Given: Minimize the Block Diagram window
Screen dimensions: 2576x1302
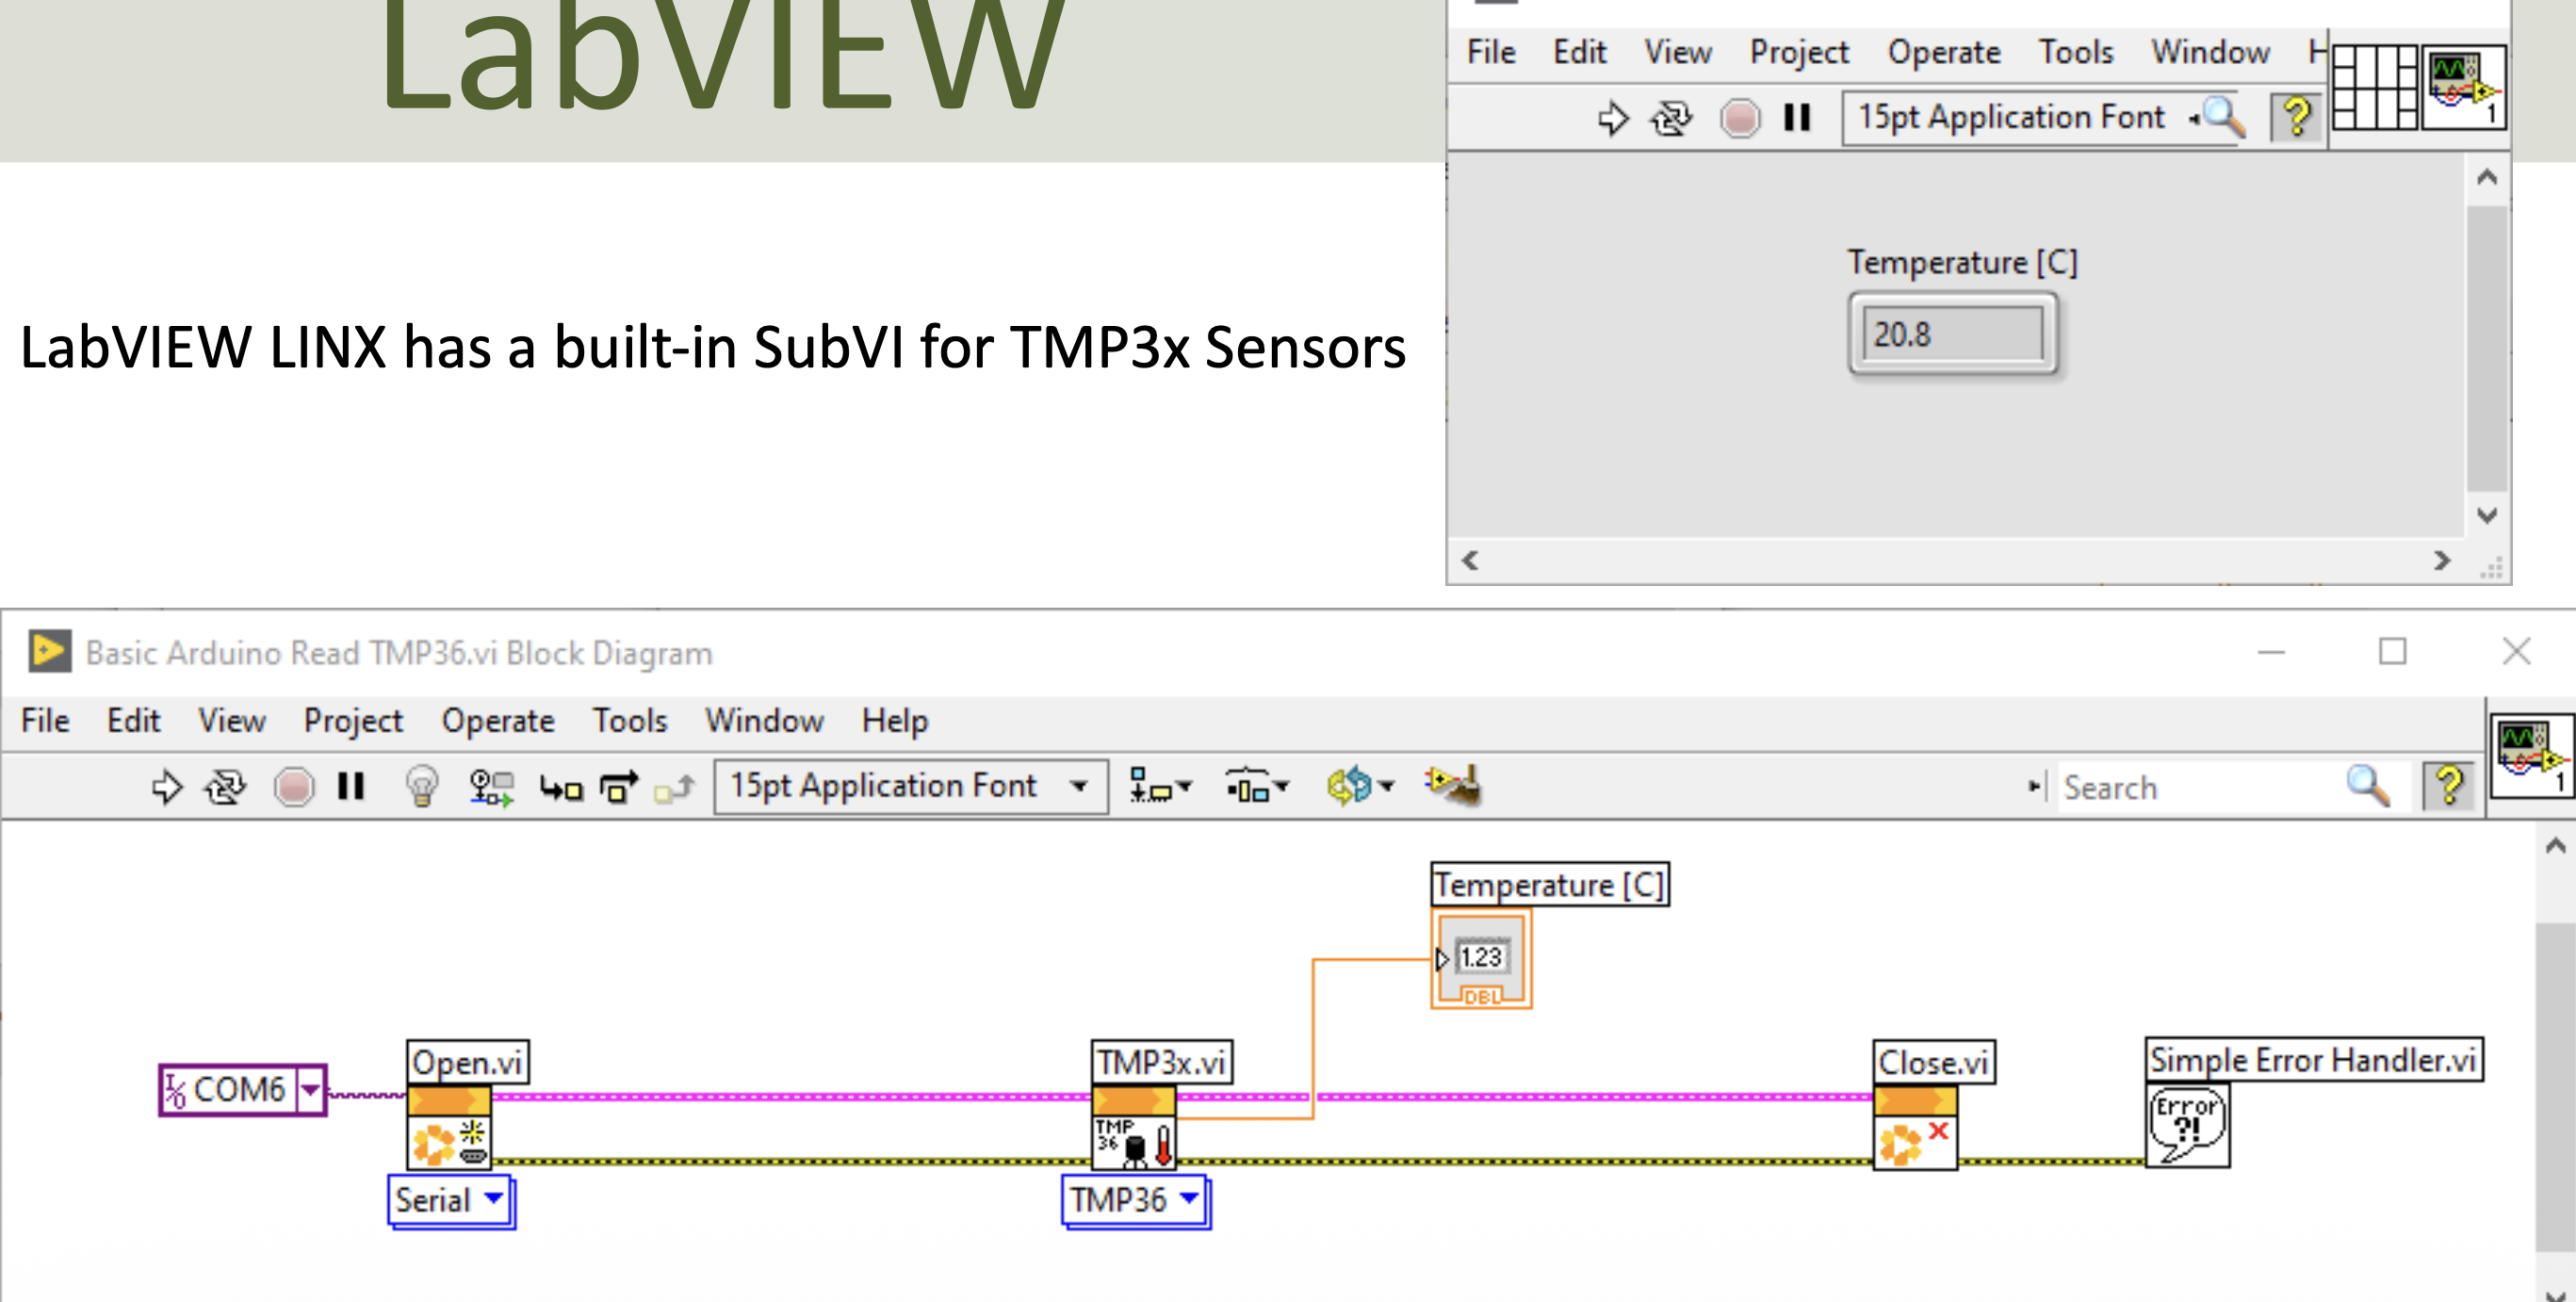Looking at the screenshot, I should coord(2271,653).
